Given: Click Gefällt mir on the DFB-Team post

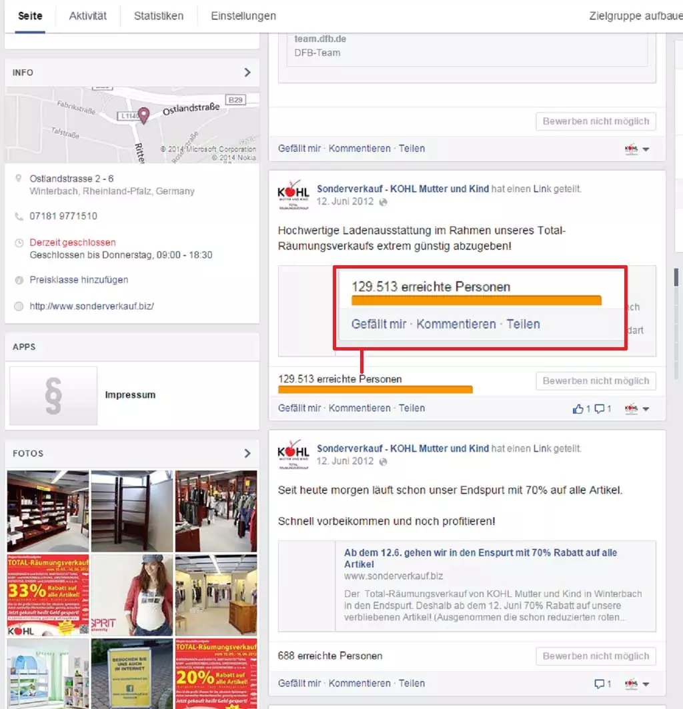Looking at the screenshot, I should pyautogui.click(x=299, y=149).
